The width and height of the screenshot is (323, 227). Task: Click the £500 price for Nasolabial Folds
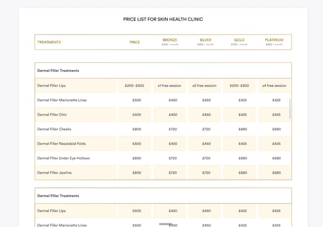pyautogui.click(x=137, y=144)
